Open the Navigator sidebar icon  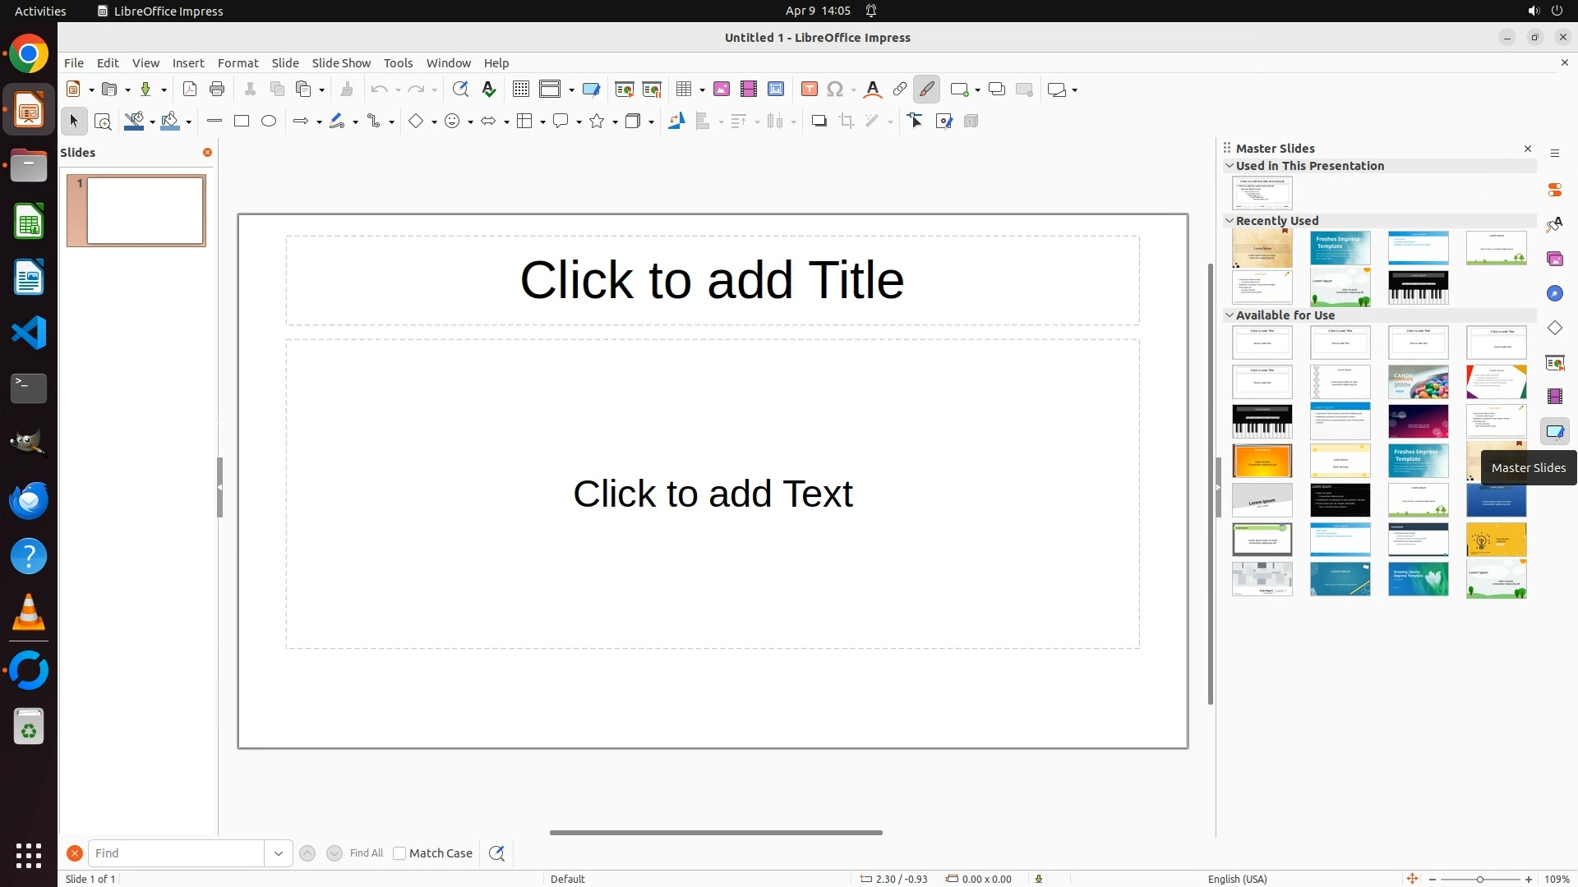coord(1555,293)
